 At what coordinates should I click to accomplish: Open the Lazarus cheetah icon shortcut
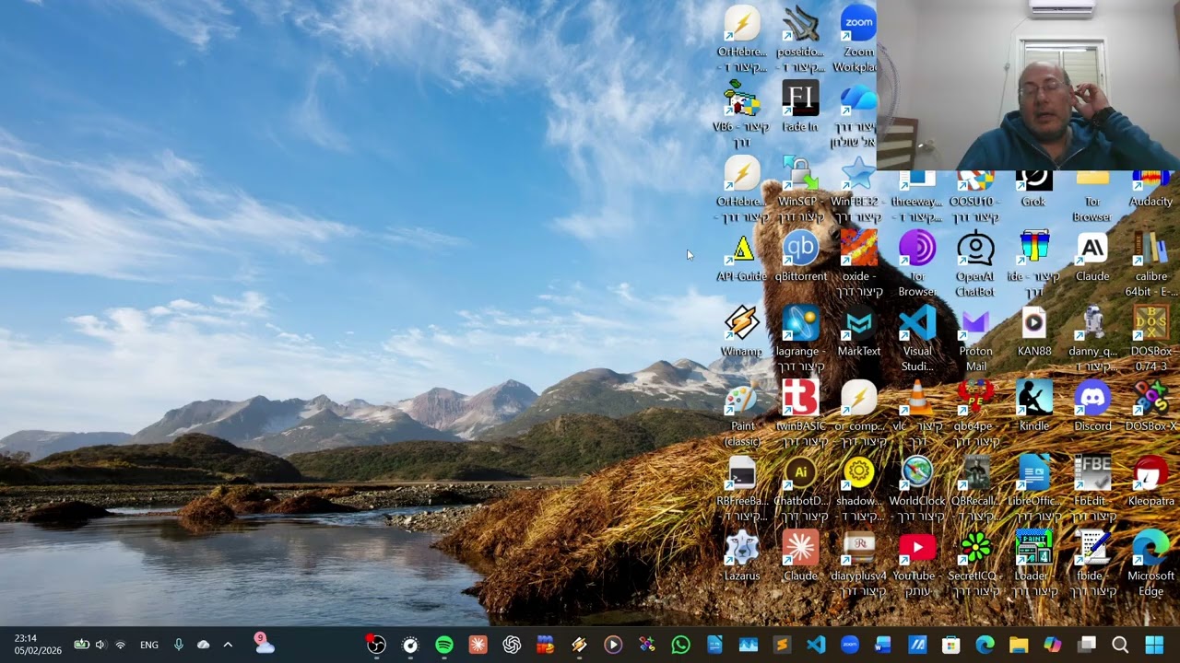[741, 554]
